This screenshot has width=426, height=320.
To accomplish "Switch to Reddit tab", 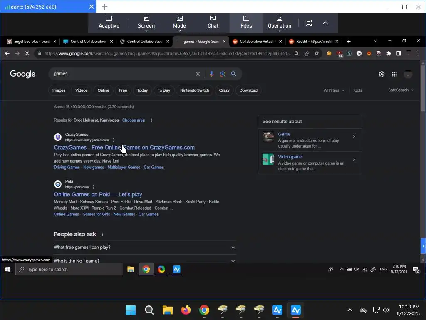I will 313,41.
